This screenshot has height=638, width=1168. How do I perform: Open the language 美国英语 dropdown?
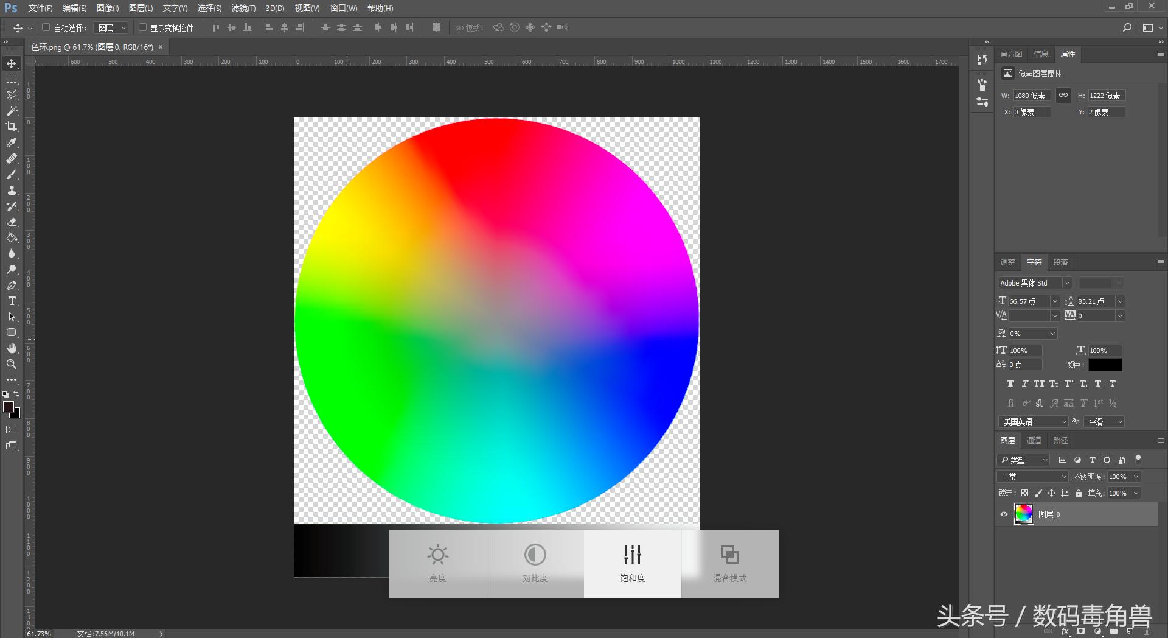point(1033,422)
